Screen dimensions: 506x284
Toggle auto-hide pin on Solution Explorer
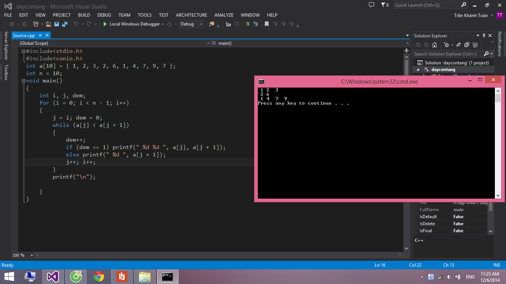(x=484, y=35)
